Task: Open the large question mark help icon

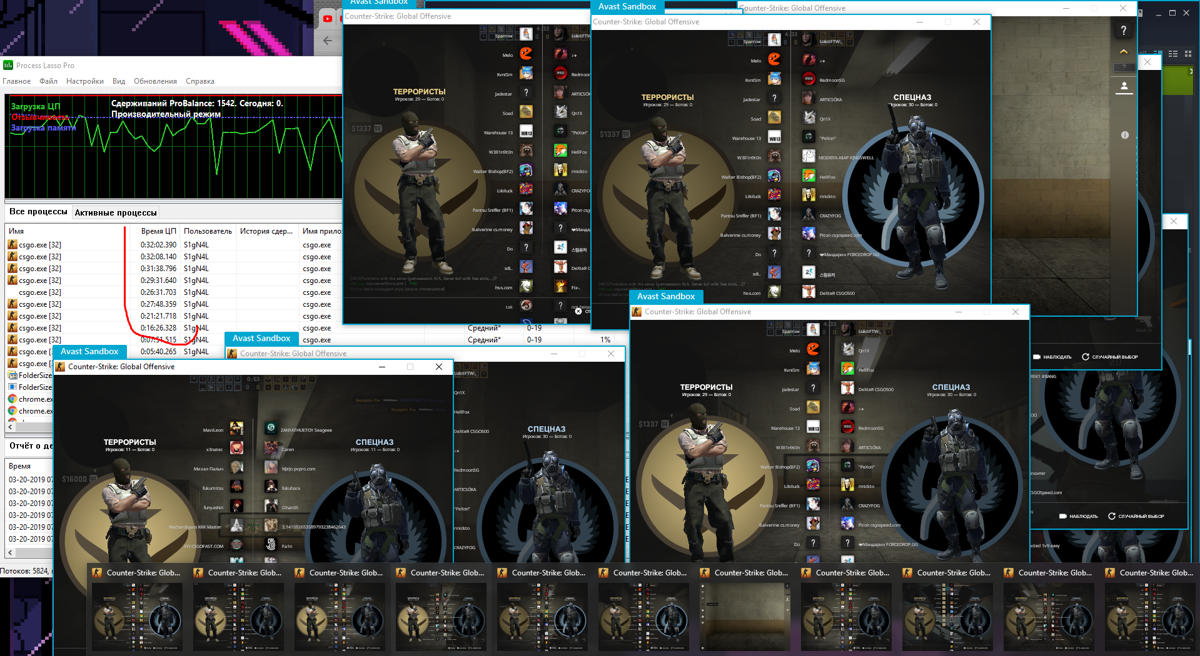Action: point(1124,30)
